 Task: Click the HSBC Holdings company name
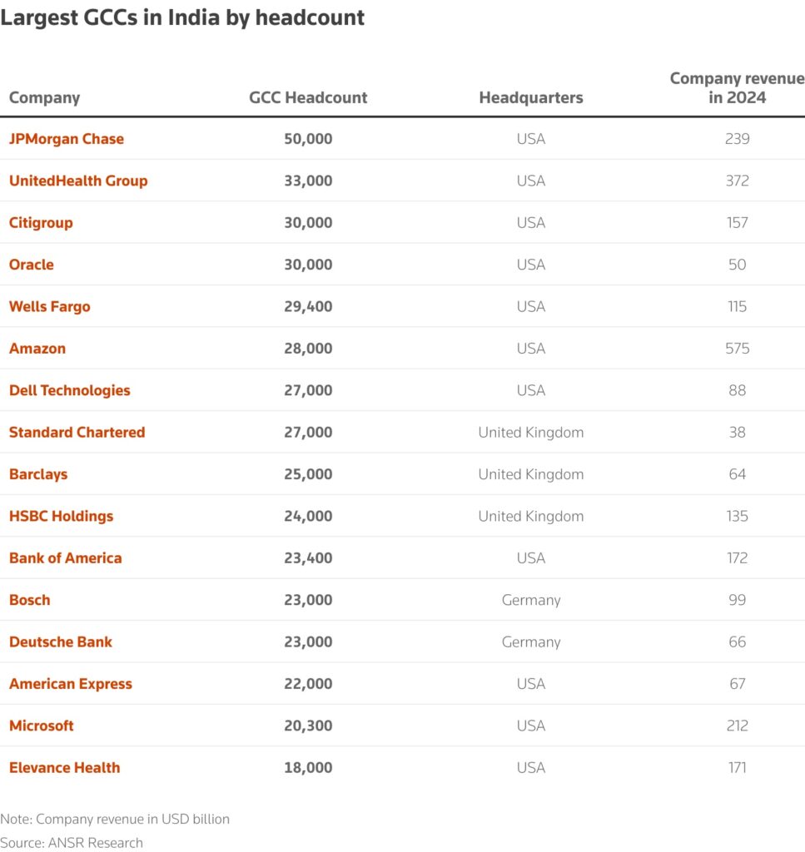pyautogui.click(x=62, y=516)
